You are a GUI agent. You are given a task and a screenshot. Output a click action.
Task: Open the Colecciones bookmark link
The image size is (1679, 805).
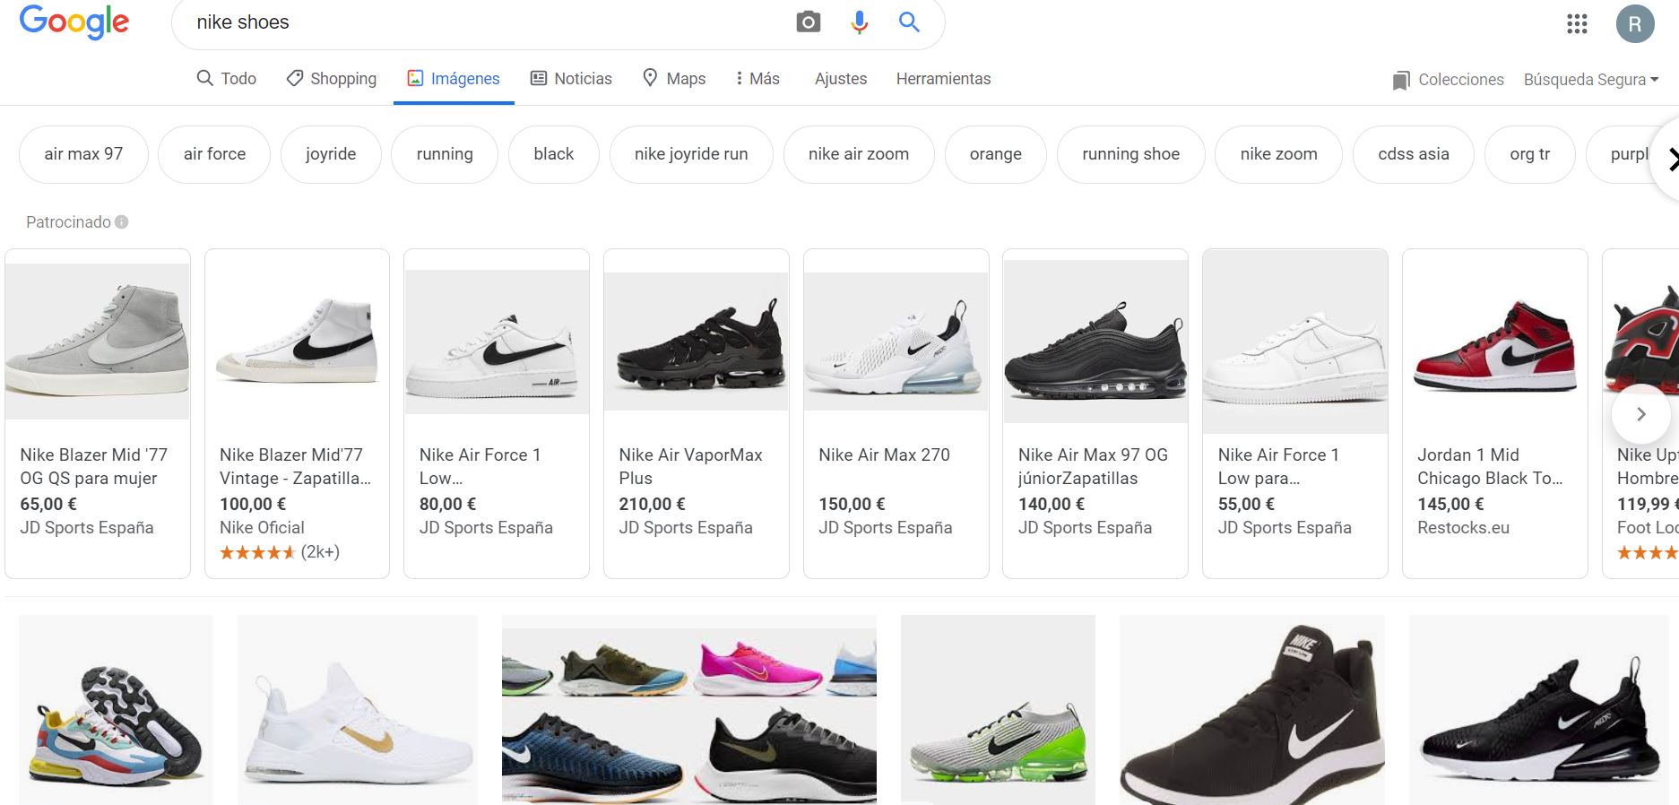(1448, 80)
